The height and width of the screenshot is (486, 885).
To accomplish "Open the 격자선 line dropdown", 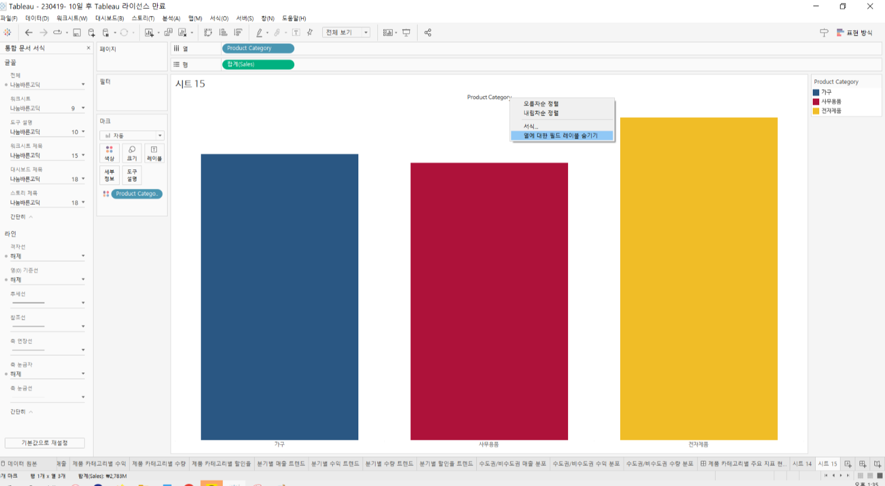I will pyautogui.click(x=47, y=256).
